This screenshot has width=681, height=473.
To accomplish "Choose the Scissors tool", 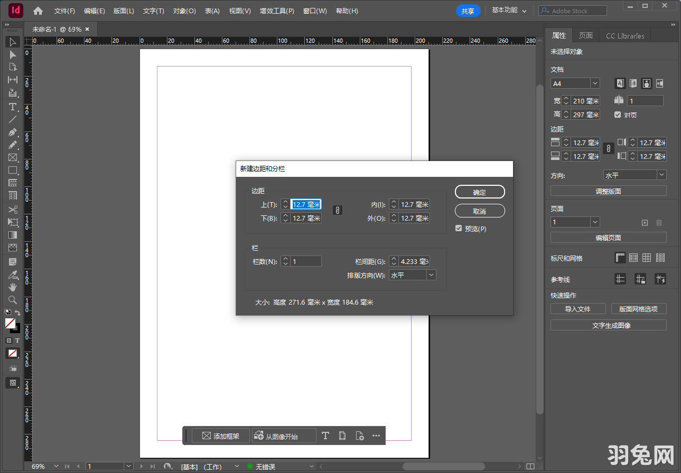I will click(x=13, y=209).
